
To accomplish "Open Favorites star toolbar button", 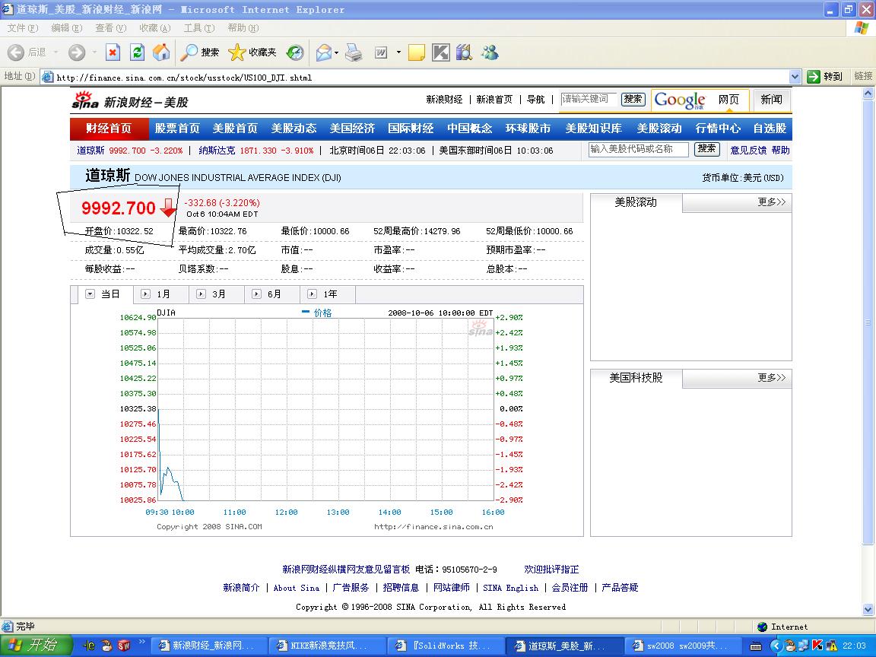I will pos(252,52).
